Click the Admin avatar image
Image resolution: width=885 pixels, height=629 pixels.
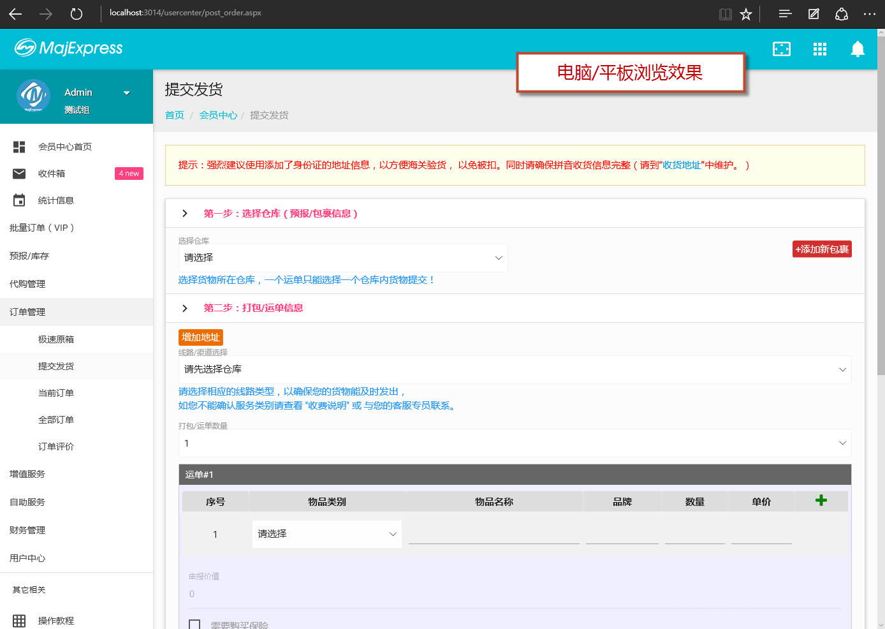click(33, 96)
